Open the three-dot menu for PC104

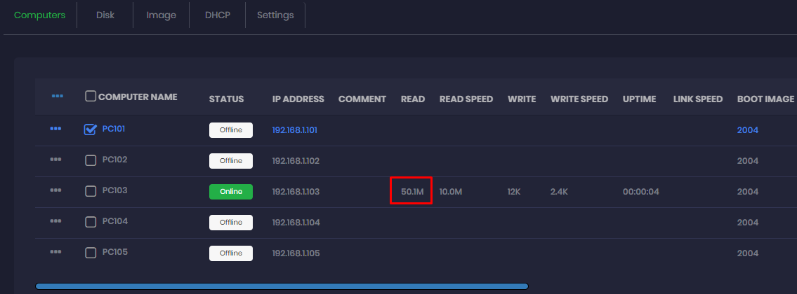click(55, 222)
